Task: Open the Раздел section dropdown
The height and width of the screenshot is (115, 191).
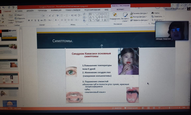Action: pyautogui.click(x=19, y=22)
